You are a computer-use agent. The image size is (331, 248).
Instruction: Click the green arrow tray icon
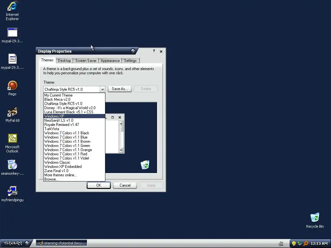300,243
